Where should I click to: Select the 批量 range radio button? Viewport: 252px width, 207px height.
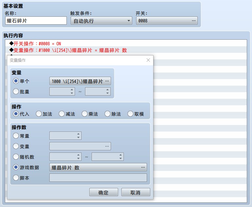click(x=16, y=91)
